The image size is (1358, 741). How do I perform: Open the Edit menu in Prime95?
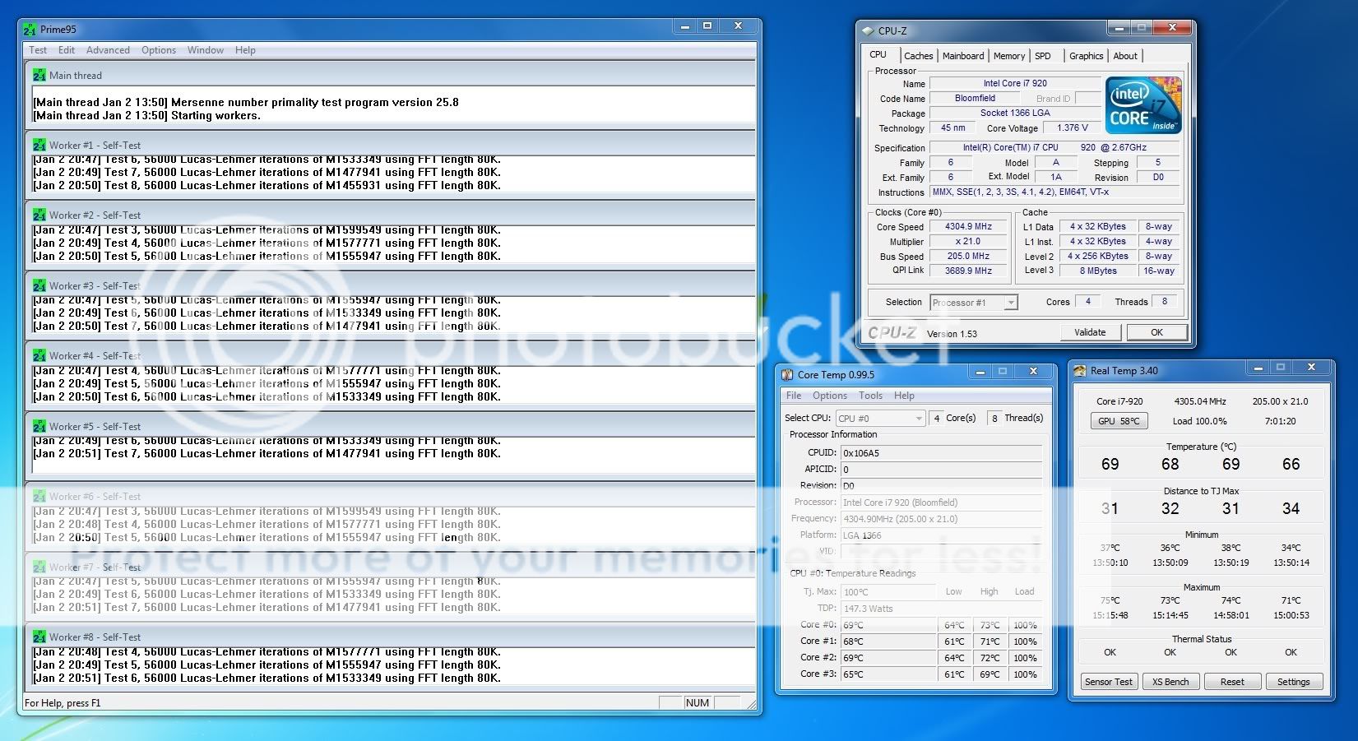pos(67,50)
